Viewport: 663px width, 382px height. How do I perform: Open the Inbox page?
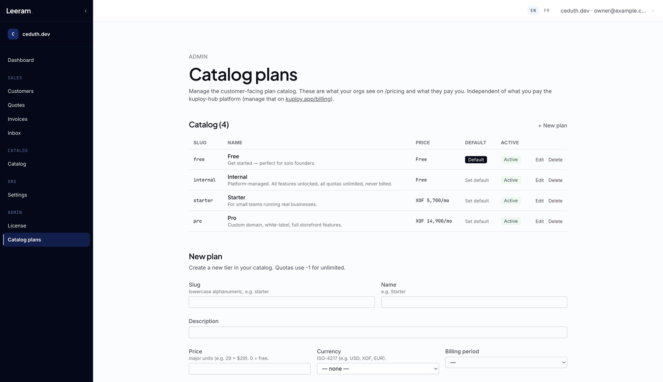click(x=46, y=133)
